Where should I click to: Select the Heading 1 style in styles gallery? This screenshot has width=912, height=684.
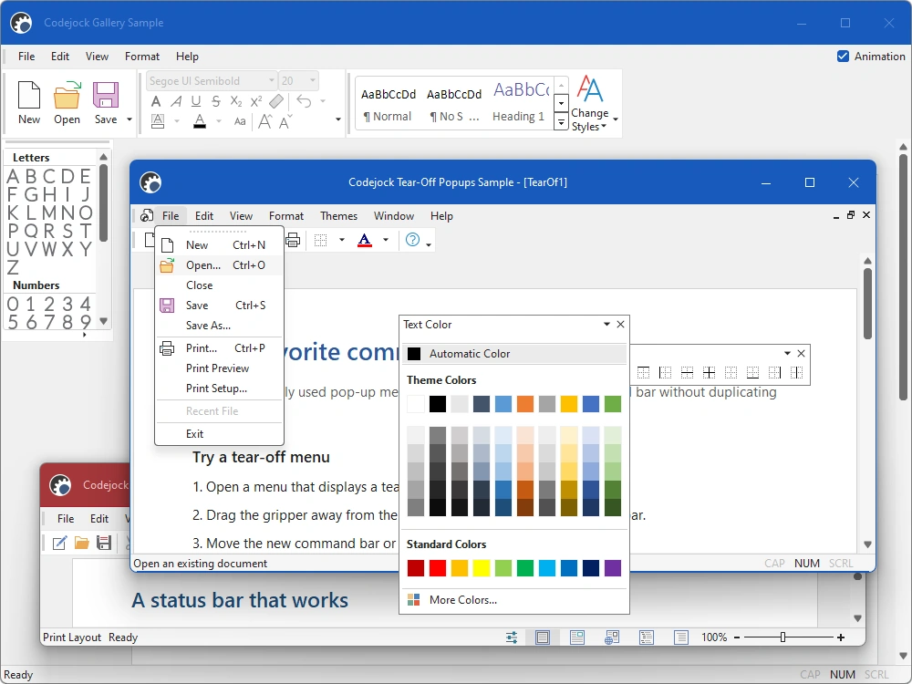pos(520,104)
